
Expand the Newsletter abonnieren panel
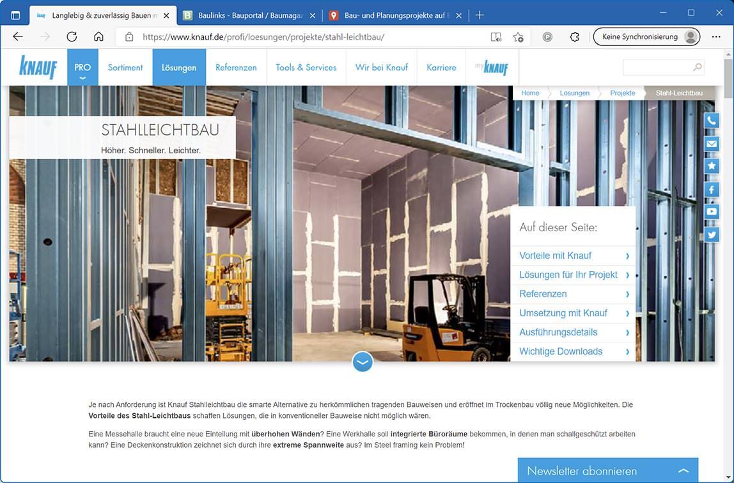[607, 470]
